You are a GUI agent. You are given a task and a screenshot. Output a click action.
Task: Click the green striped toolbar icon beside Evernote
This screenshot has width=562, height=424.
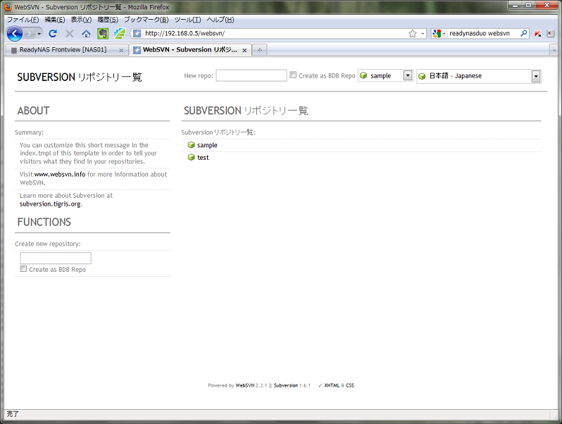(119, 34)
